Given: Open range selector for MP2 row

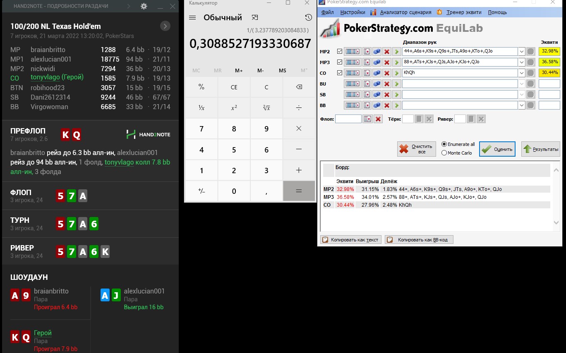Looking at the screenshot, I should click(x=353, y=51).
